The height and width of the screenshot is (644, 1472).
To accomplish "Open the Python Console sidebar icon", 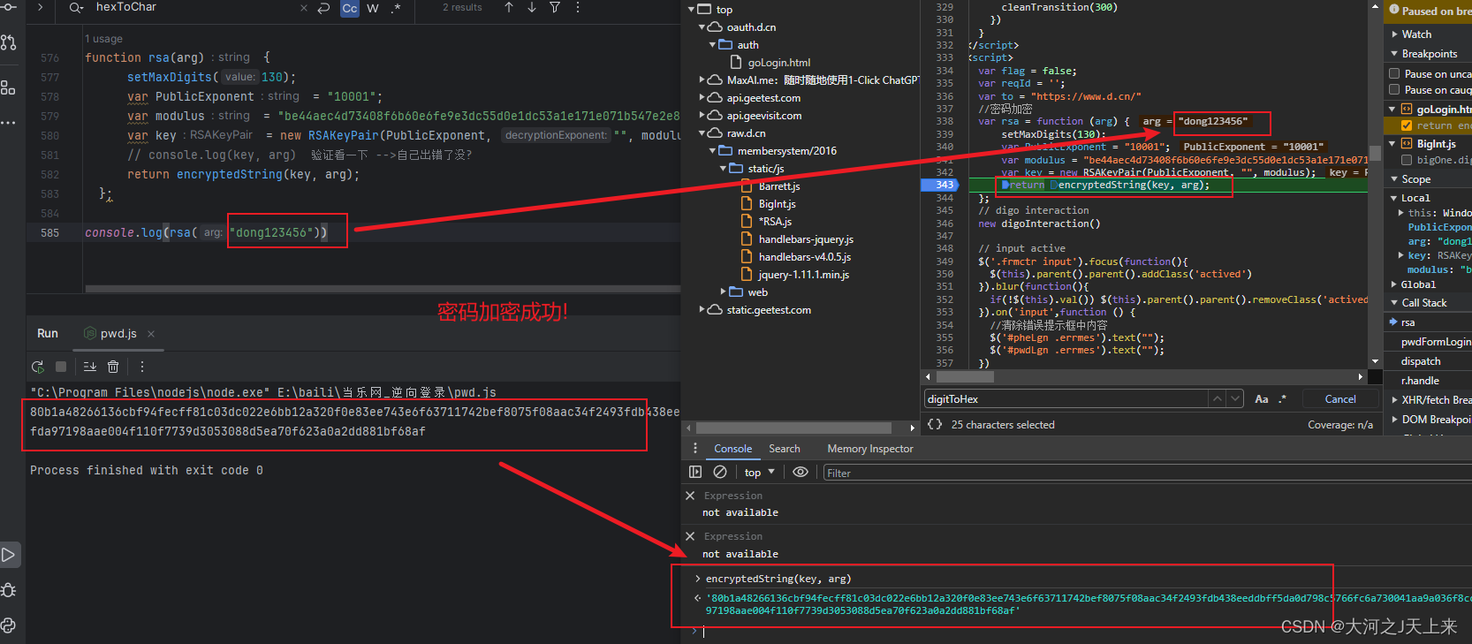I will coord(9,625).
